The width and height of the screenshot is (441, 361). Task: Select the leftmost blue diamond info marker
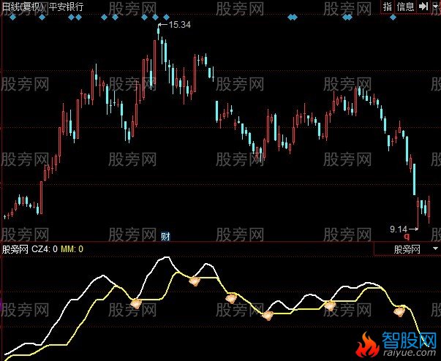click(x=13, y=18)
